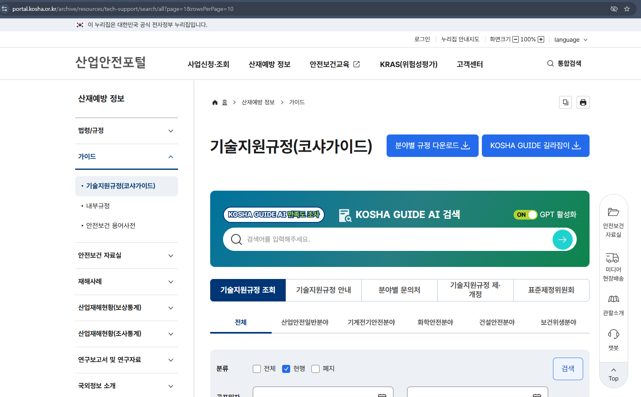Check the 폐지 checkbox

click(315, 369)
